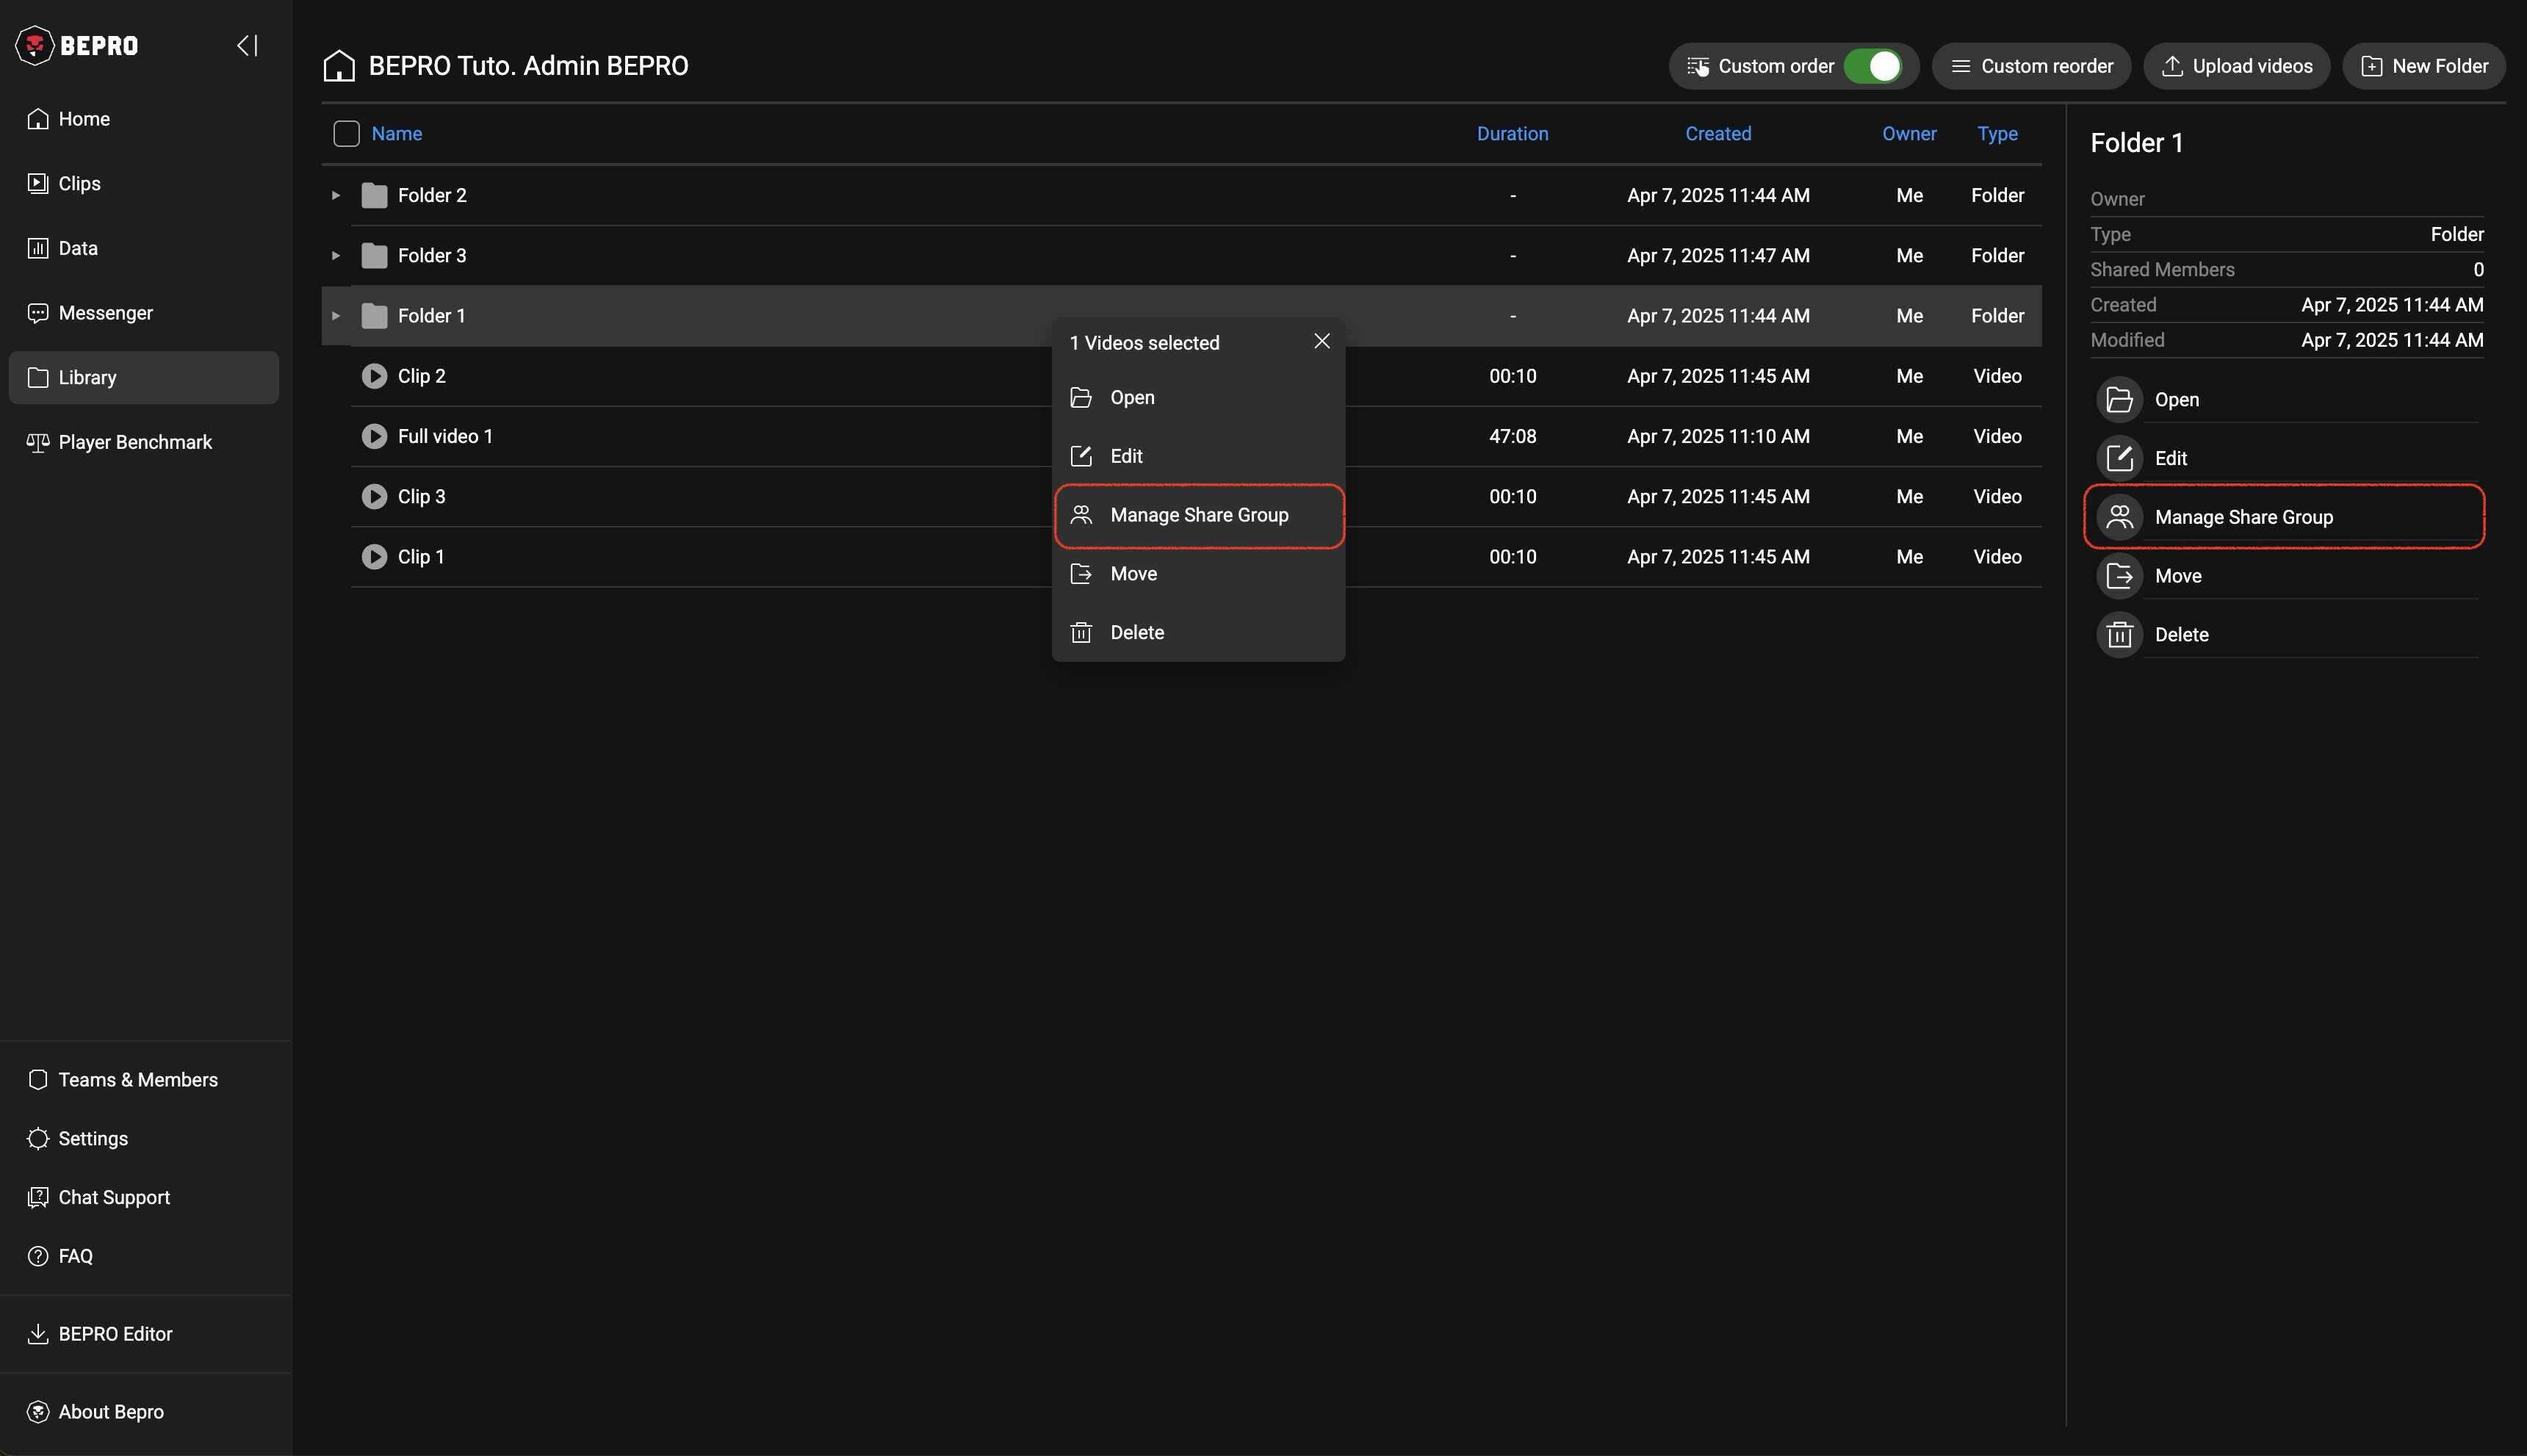Open Messenger from the sidebar
Viewport: 2527px width, 1456px height.
point(105,313)
